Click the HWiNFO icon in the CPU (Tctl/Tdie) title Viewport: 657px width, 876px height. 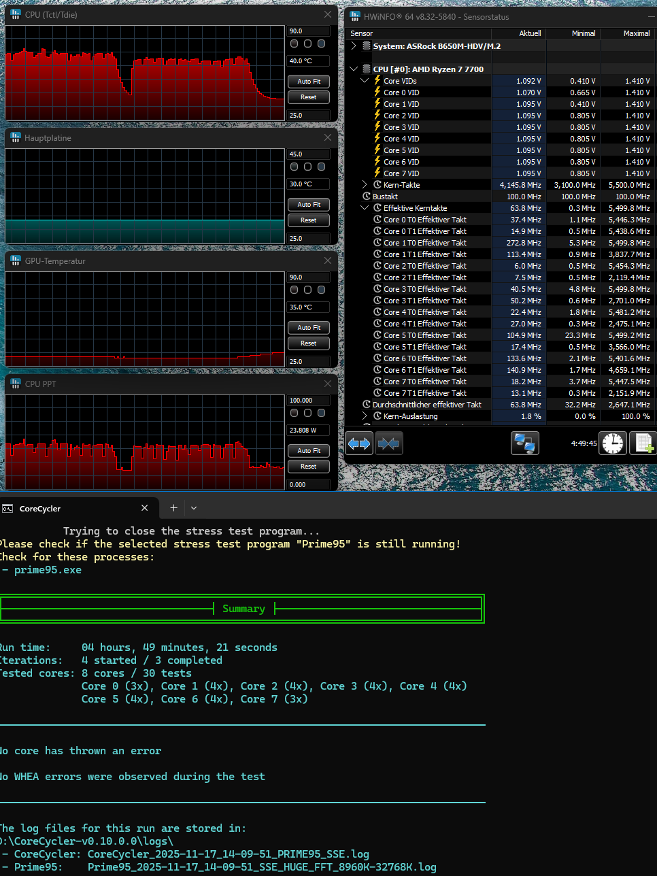click(16, 14)
